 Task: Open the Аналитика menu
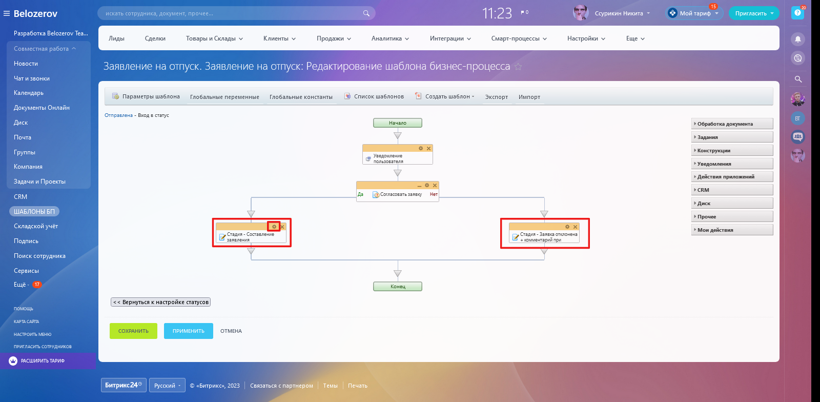(390, 38)
